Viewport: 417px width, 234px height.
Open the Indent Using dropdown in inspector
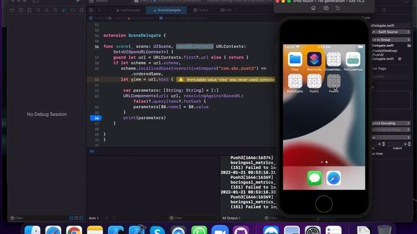pos(391,137)
